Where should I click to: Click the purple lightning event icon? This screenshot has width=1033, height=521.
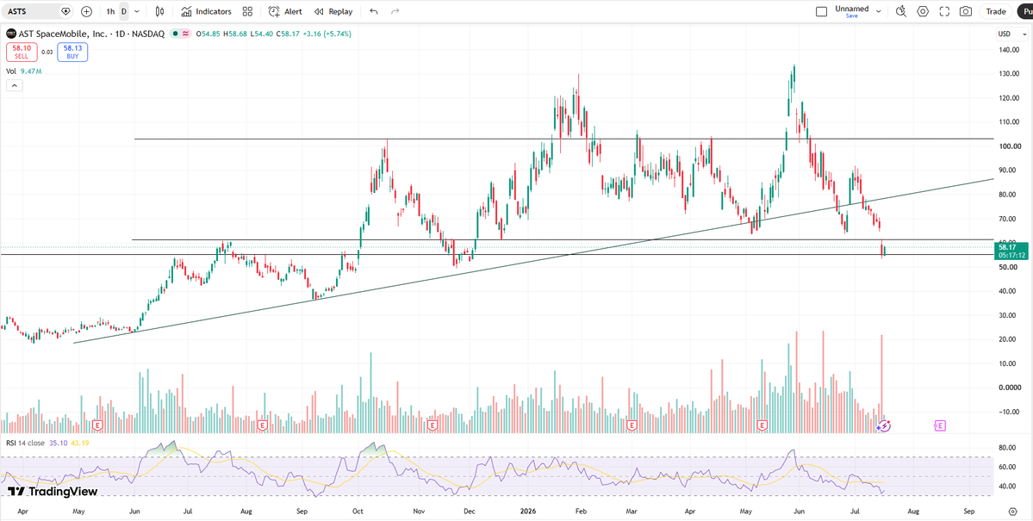tap(883, 426)
